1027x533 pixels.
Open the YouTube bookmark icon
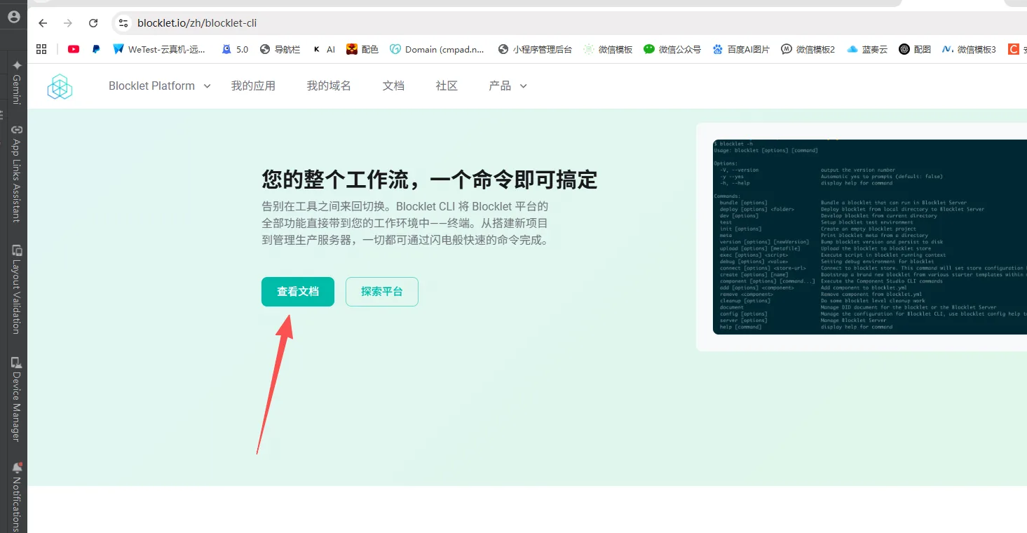tap(74, 49)
